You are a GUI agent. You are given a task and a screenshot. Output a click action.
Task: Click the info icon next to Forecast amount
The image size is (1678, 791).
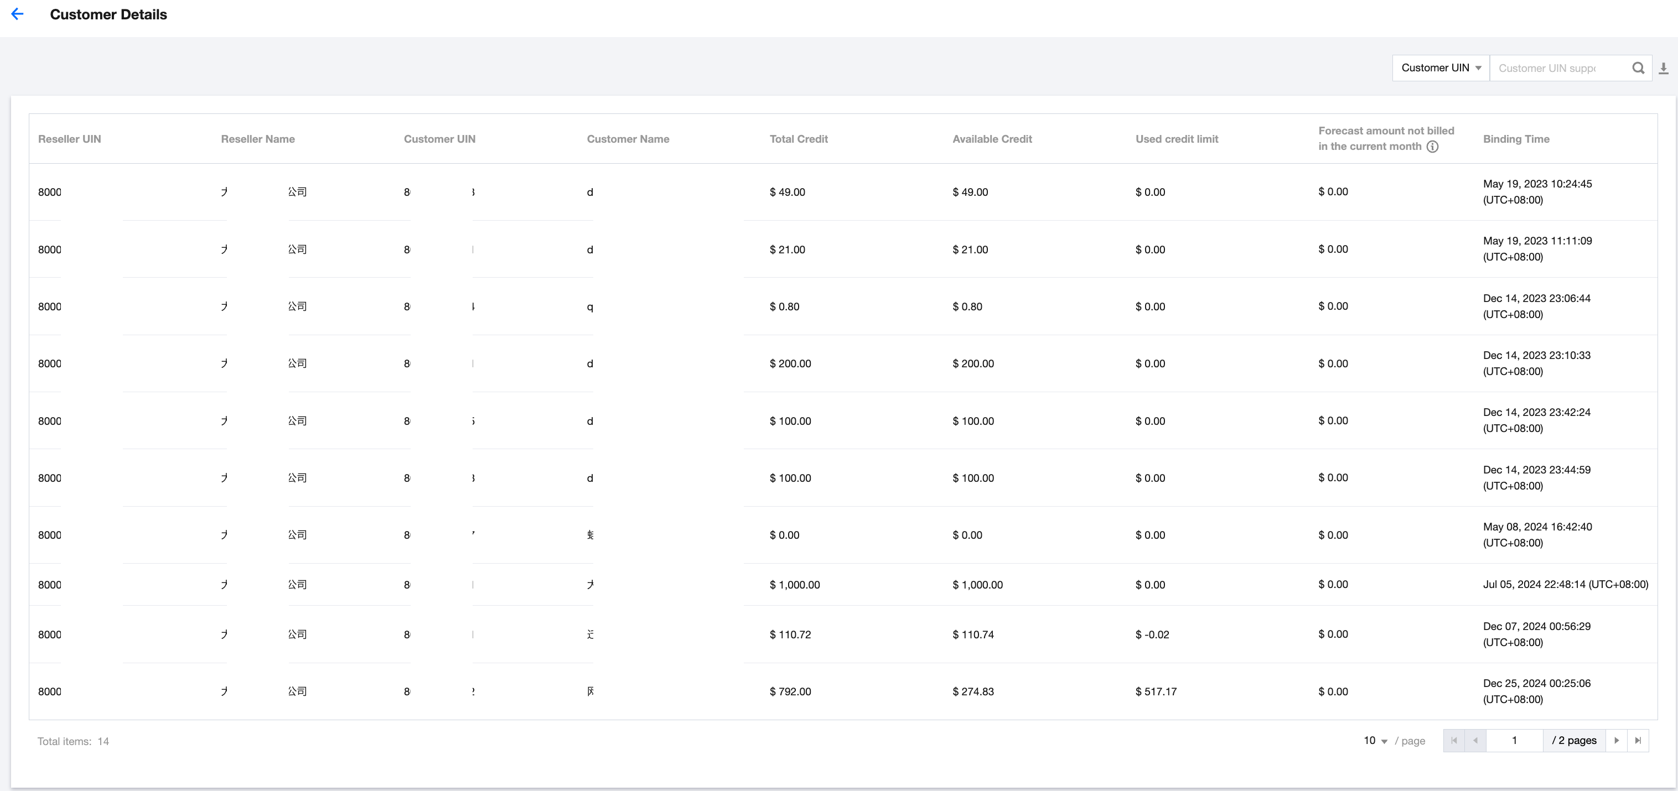(1432, 147)
